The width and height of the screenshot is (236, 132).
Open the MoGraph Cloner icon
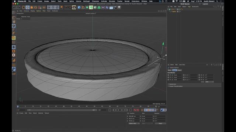[99, 7]
